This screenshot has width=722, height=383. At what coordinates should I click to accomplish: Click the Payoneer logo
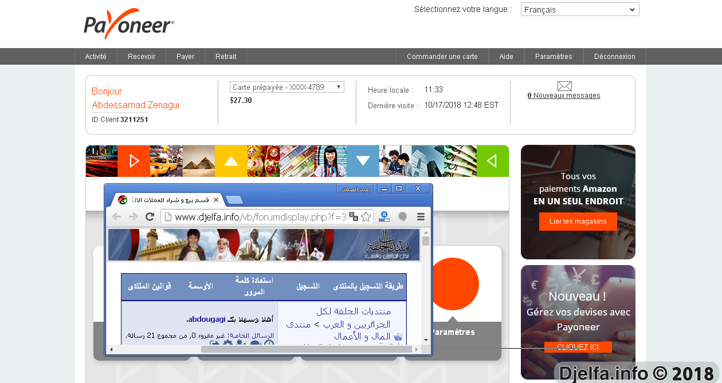pyautogui.click(x=129, y=24)
